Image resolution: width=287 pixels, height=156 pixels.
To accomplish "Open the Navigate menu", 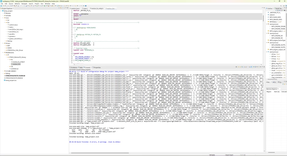I will 24,4.
